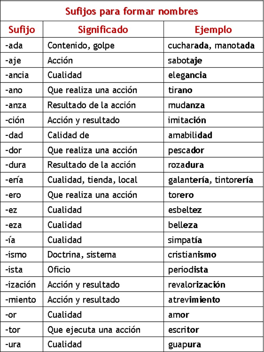Select the example word 'torero'
264x352 pixels.
tap(181, 195)
